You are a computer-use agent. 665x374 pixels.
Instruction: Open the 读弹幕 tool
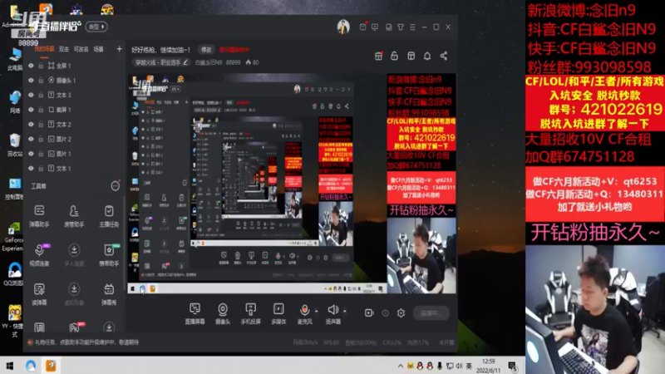pos(39,294)
